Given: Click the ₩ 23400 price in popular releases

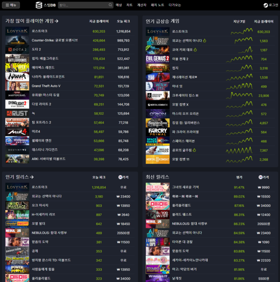Looking at the screenshot, I should coord(123,197).
